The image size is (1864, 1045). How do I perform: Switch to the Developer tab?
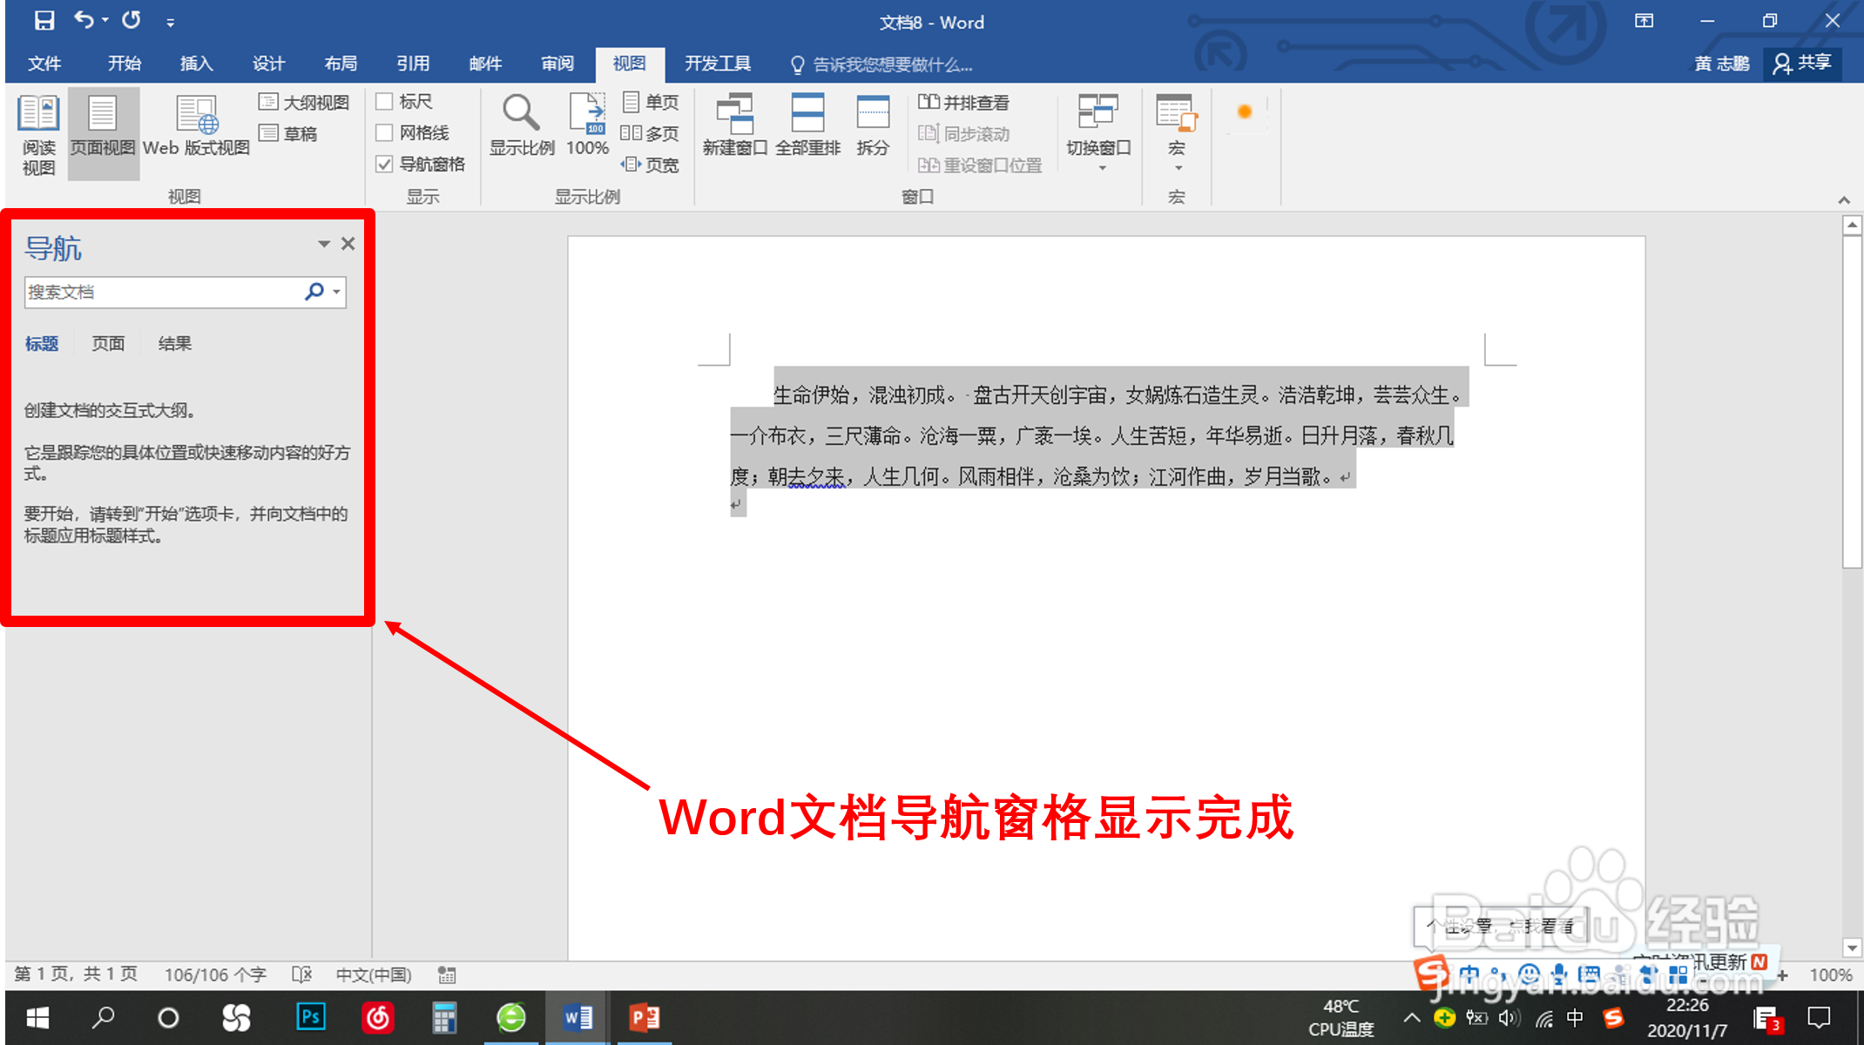pyautogui.click(x=718, y=64)
